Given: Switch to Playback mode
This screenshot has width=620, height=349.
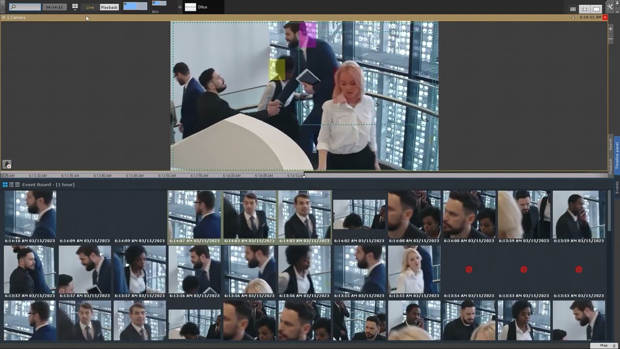Looking at the screenshot, I should [109, 7].
